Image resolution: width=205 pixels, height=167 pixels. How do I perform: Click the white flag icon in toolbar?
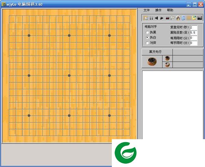pyautogui.click(x=173, y=18)
